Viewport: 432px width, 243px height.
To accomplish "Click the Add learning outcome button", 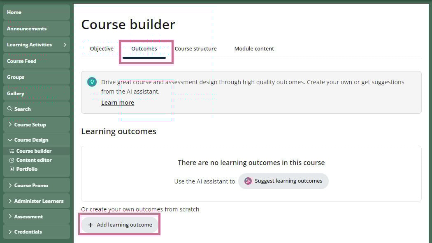I will (119, 225).
